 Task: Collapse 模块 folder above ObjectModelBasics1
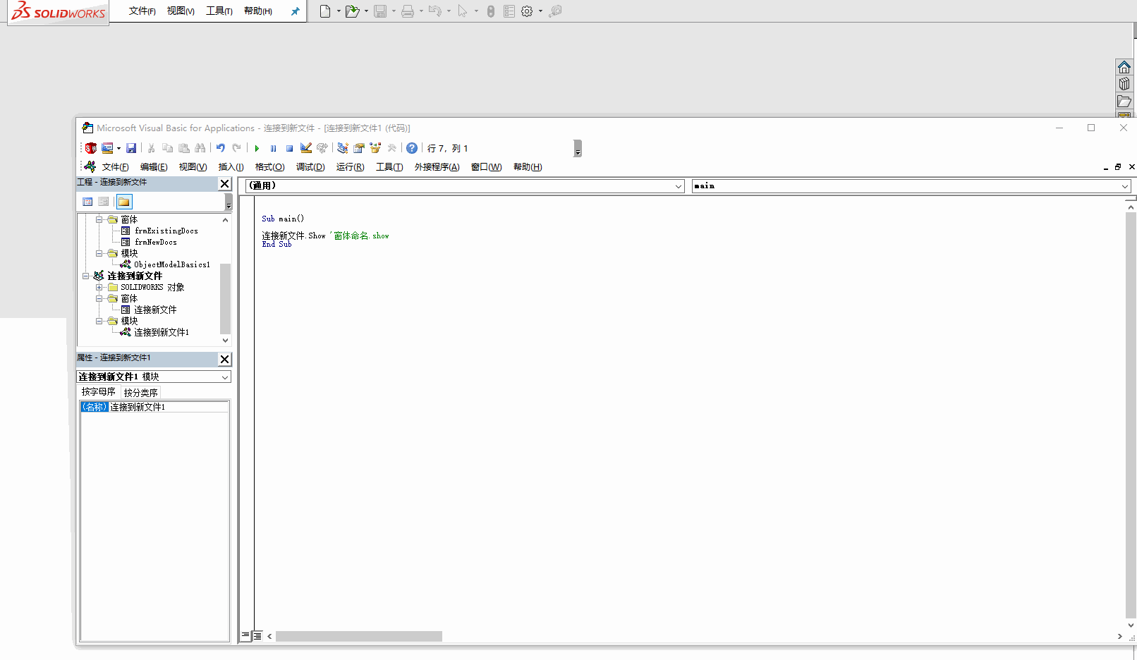pos(99,253)
